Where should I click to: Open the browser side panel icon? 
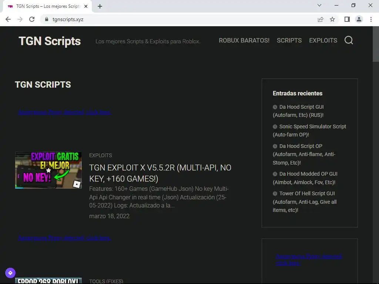pos(347,19)
